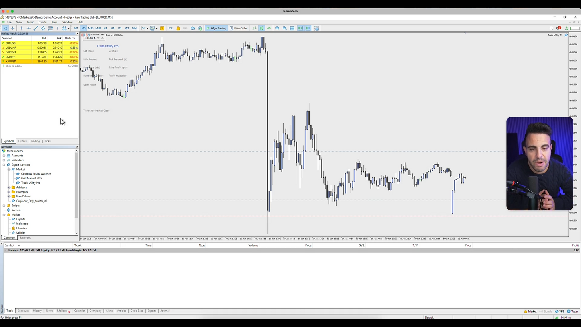Switch to the History tab
Image resolution: width=581 pixels, height=327 pixels.
tap(37, 311)
